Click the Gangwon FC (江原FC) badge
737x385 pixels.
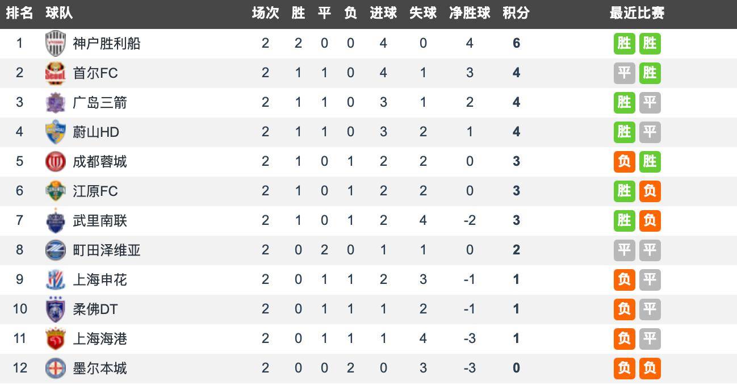coord(56,191)
